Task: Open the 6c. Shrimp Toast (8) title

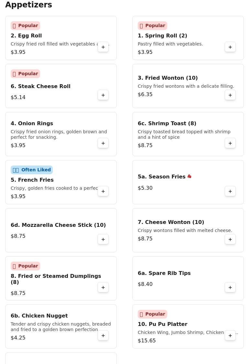Action: coord(167,123)
